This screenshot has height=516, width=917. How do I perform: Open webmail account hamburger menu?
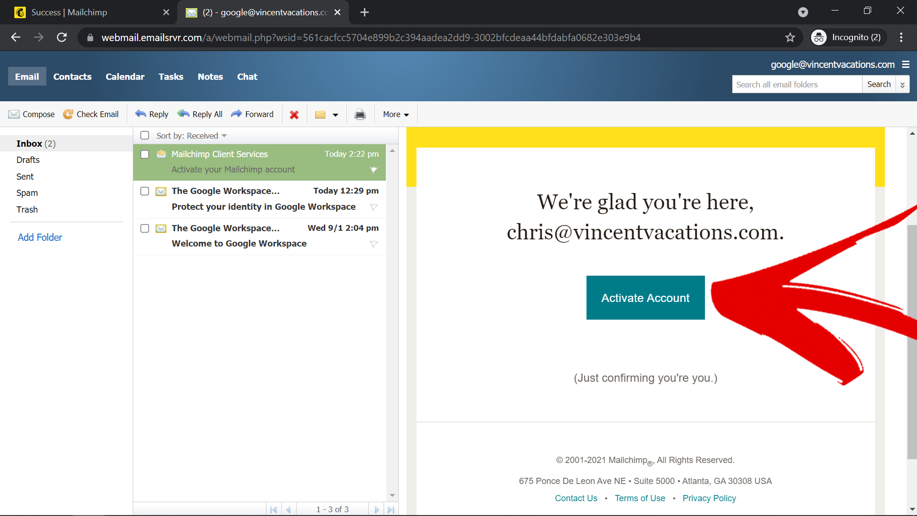(x=906, y=64)
